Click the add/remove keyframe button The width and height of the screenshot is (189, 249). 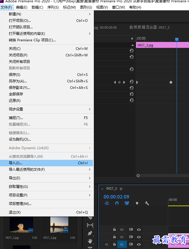click(119, 82)
